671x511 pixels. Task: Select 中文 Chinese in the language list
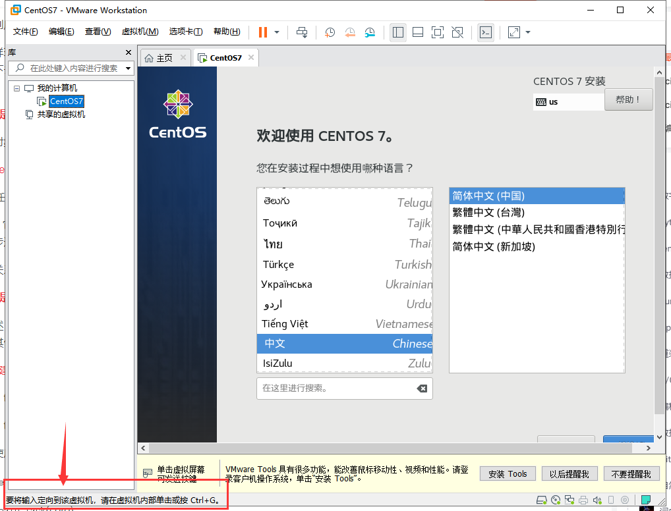point(345,343)
